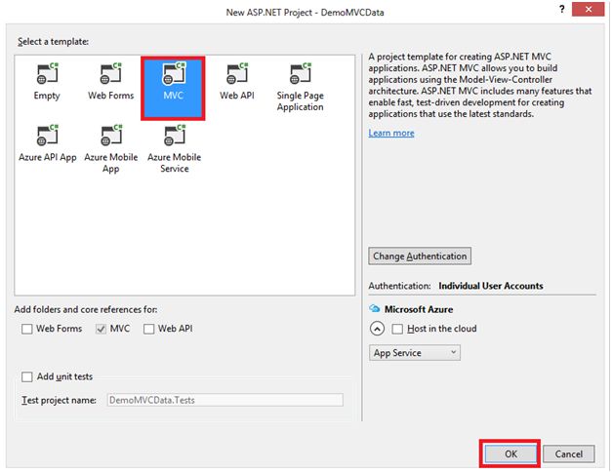The image size is (612, 473).
Task: Click the Microsoft Azure cloud icon
Action: (x=374, y=309)
